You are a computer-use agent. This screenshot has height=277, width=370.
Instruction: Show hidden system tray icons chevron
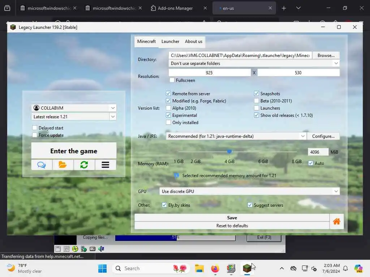click(282, 268)
